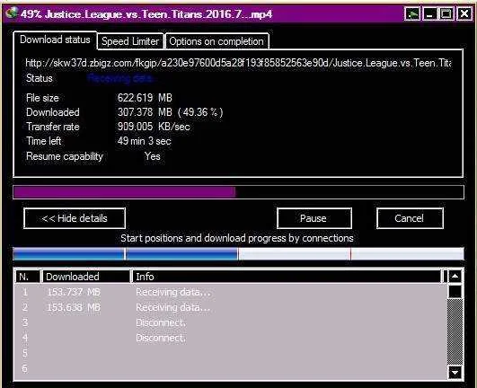Screen dimensions: 477x388
Task: Click the Hide details button
Action: pyautogui.click(x=75, y=218)
